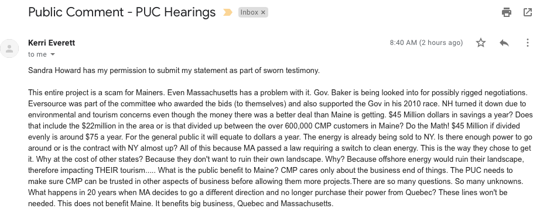
Task: Print the Public Comment email
Action: pyautogui.click(x=506, y=12)
